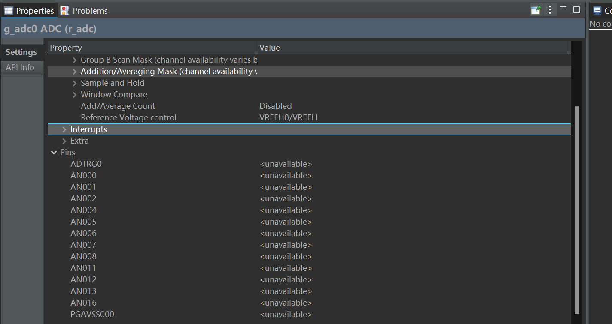Select the AN012 pin row
This screenshot has width=612, height=324.
(309, 280)
